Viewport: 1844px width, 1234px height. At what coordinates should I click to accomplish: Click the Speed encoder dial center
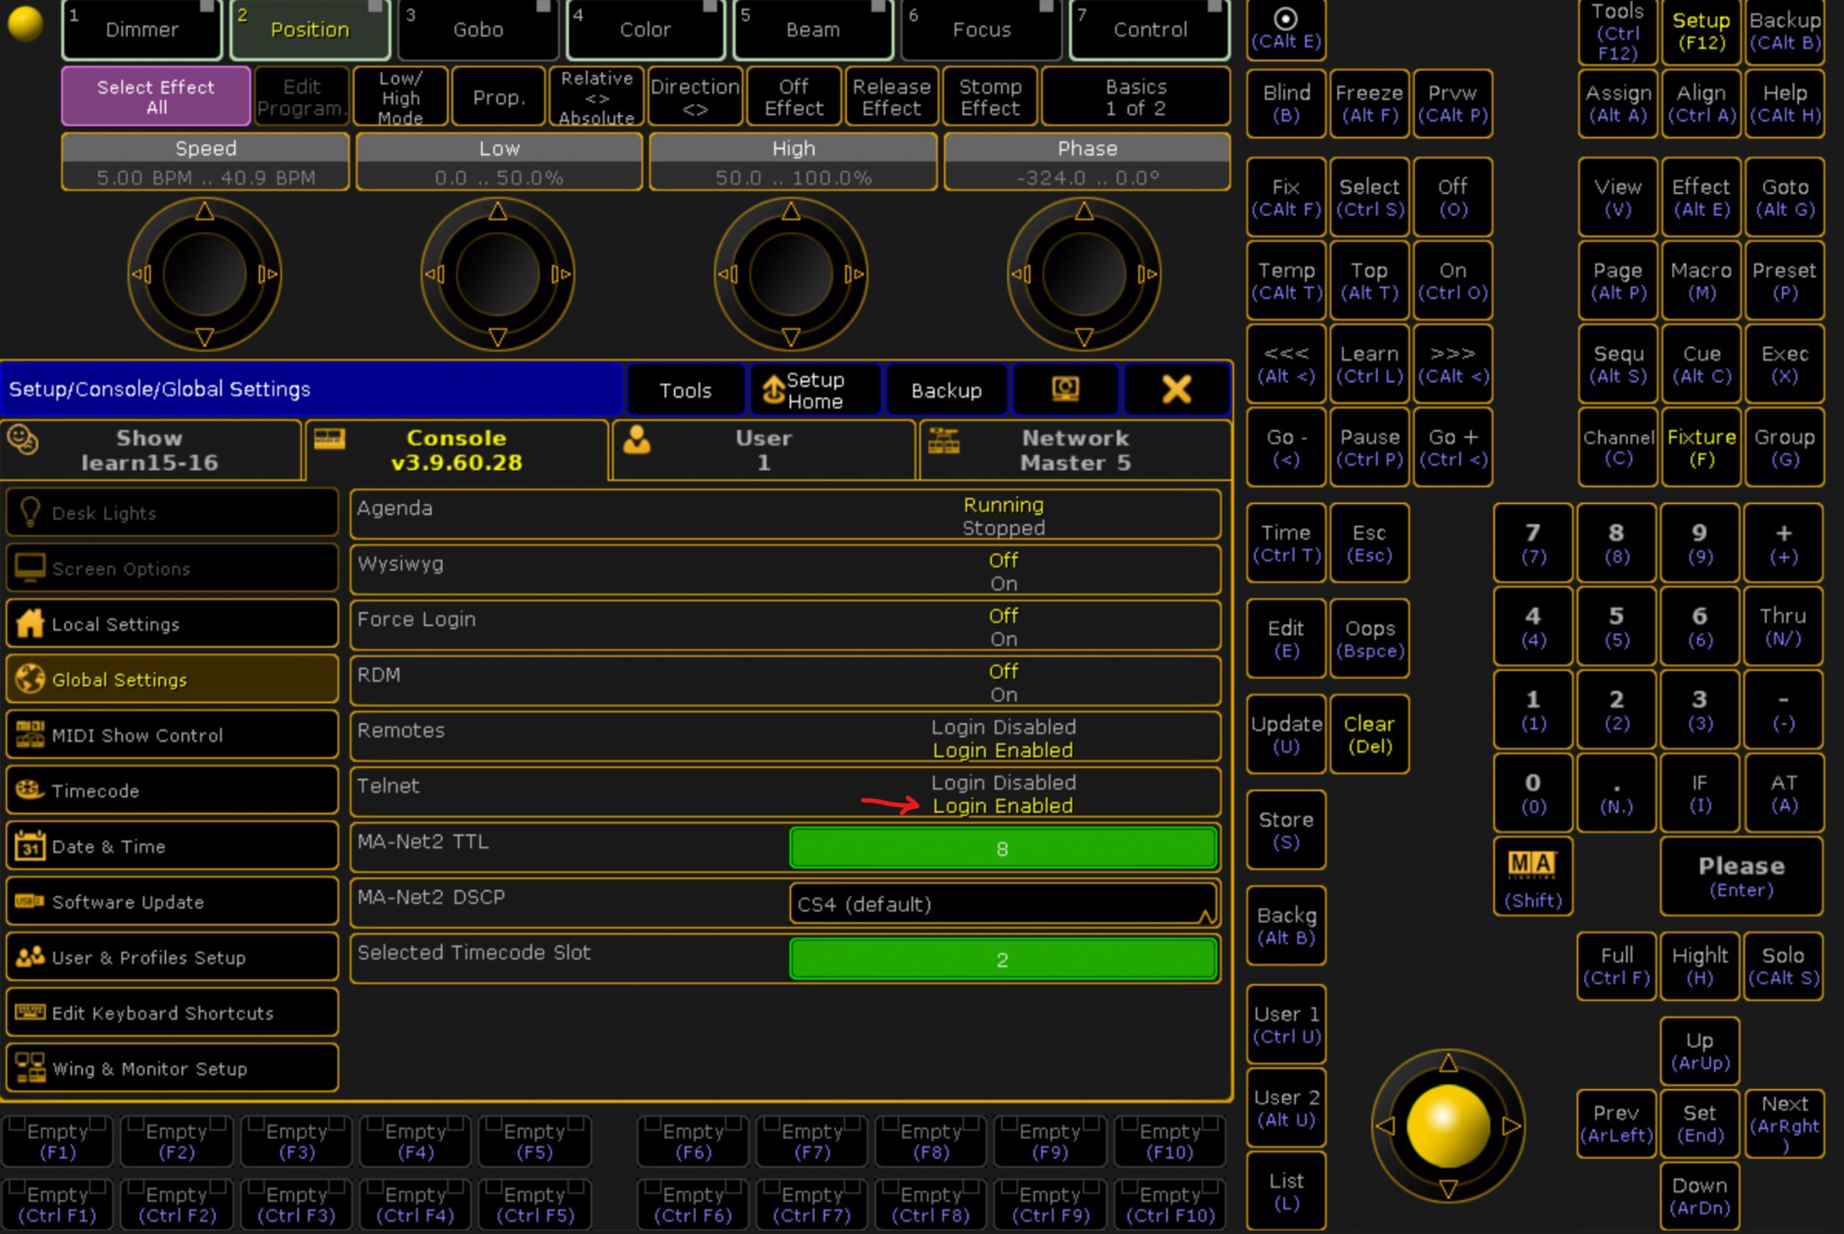[x=205, y=274]
